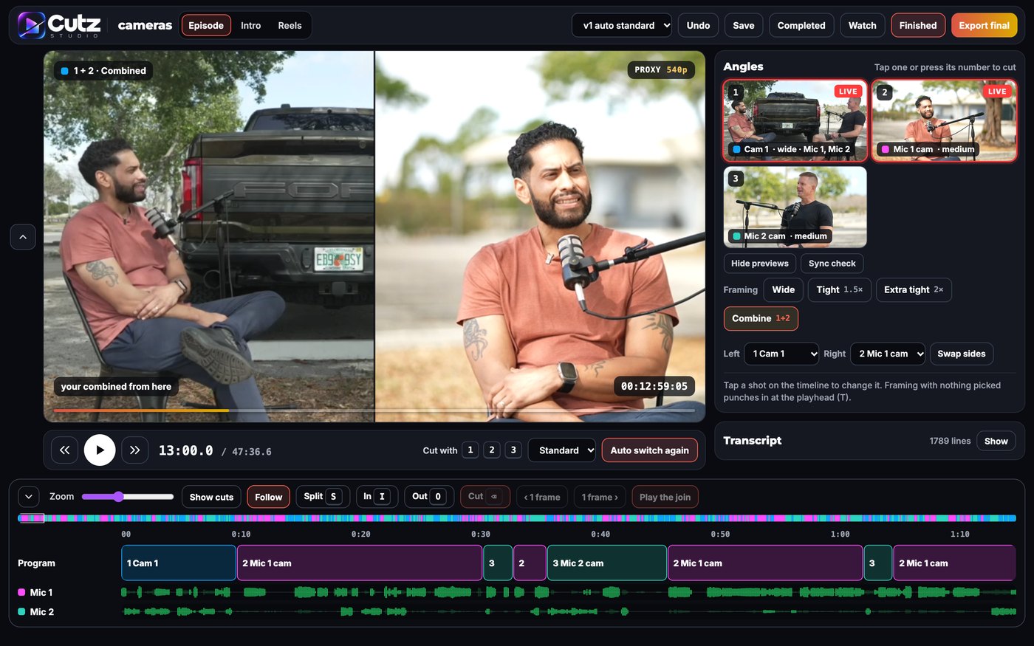1034x646 pixels.
Task: Click the play button
Action: (x=100, y=450)
